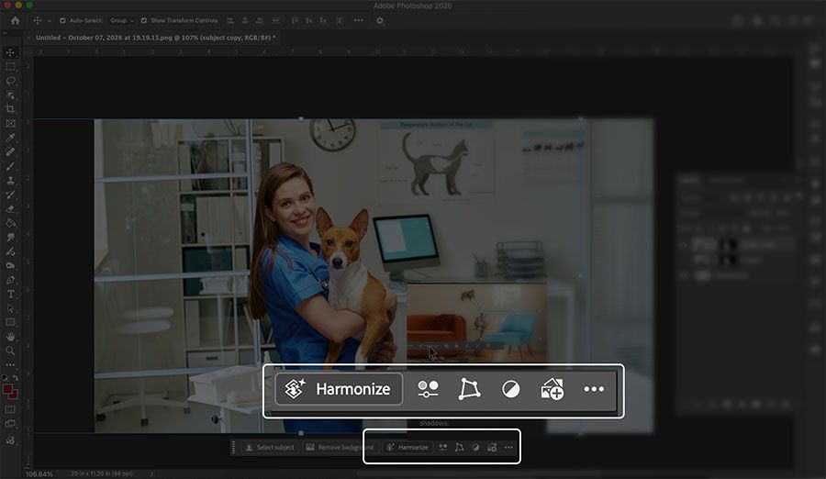The height and width of the screenshot is (479, 826).
Task: Select the Lasso tool
Action: tap(10, 81)
